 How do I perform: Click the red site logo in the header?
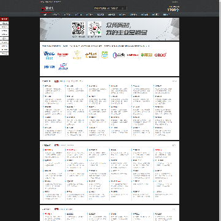pyautogui.click(x=47, y=9)
